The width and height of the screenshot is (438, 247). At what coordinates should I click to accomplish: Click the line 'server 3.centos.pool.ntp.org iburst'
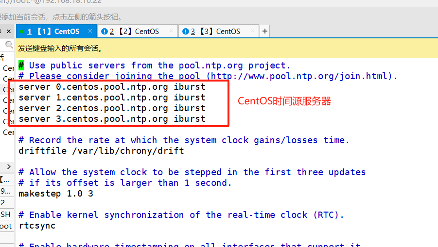pos(112,119)
